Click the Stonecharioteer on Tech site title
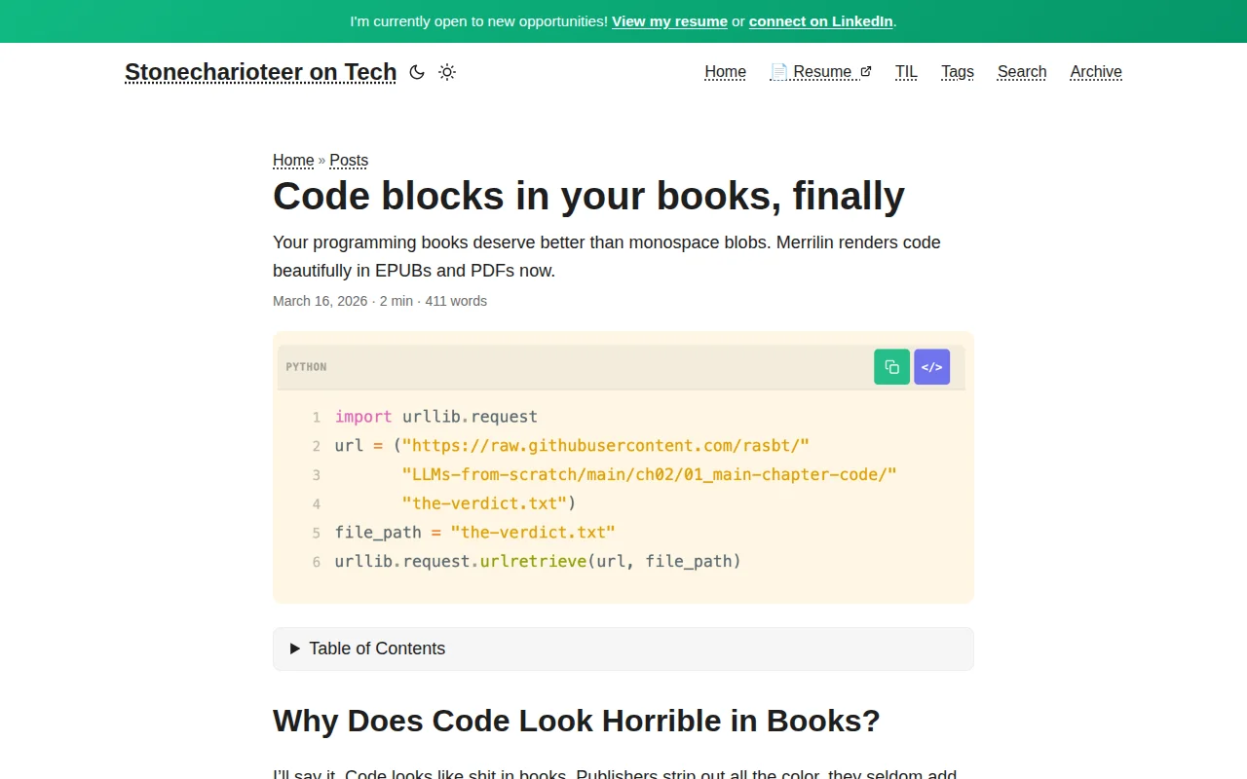 click(x=260, y=72)
